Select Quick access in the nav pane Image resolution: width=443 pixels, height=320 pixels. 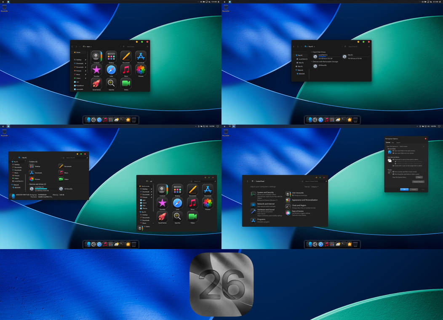click(x=145, y=186)
